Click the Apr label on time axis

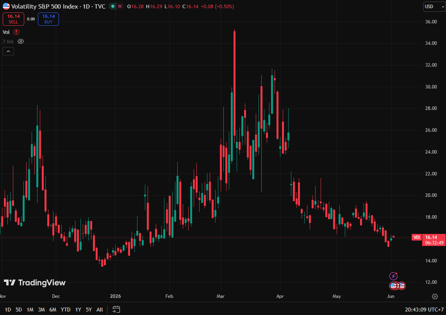tap(280, 296)
